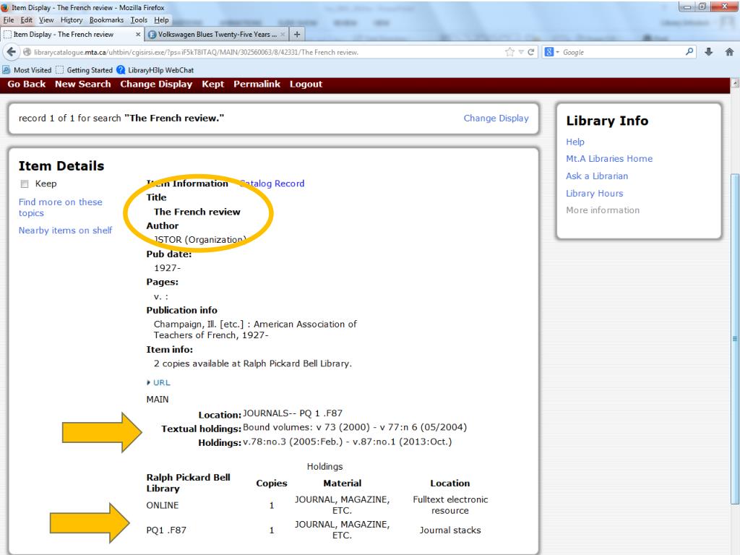The height and width of the screenshot is (555, 740).
Task: Tick the Keep checkbox
Action: 25,184
